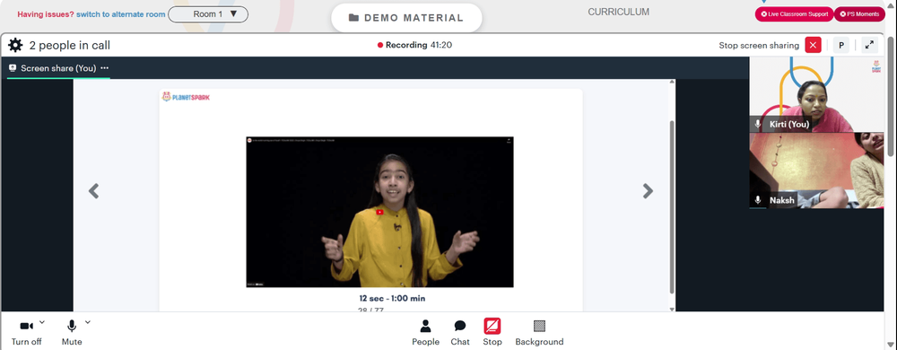Click the P button in call header
897x350 pixels.
click(841, 45)
